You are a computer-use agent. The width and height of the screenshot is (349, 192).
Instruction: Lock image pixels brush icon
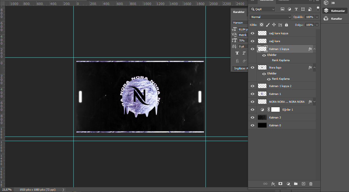[268, 25]
